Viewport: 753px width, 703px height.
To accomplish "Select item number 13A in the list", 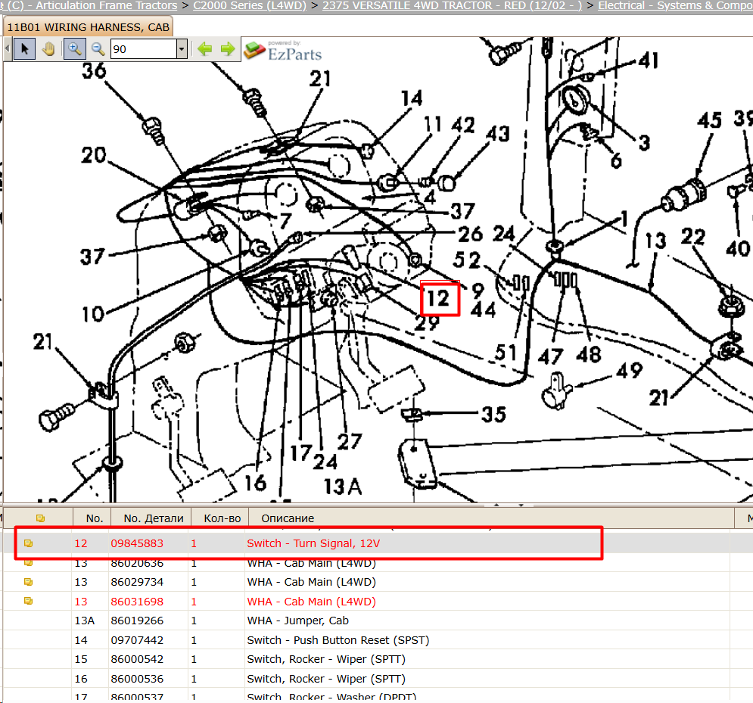I will click(84, 621).
